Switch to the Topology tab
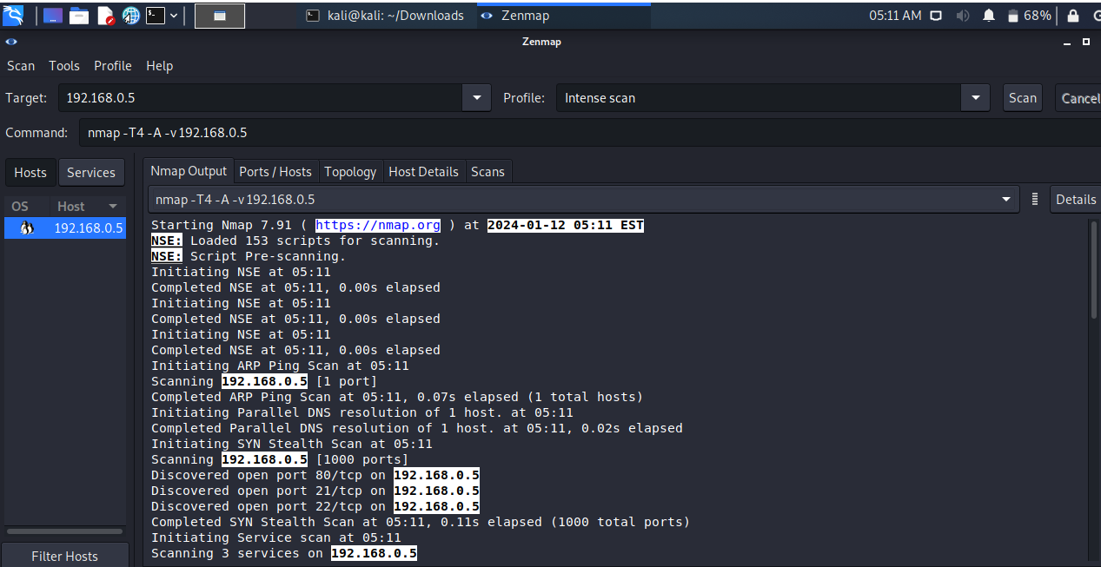The width and height of the screenshot is (1101, 567). coord(350,172)
